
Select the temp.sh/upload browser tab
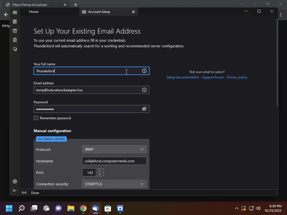(35, 5)
